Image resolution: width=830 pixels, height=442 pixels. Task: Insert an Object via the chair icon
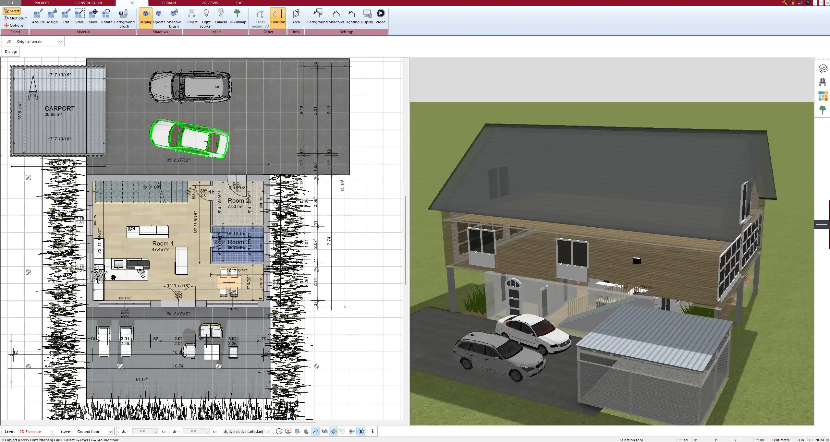click(192, 17)
